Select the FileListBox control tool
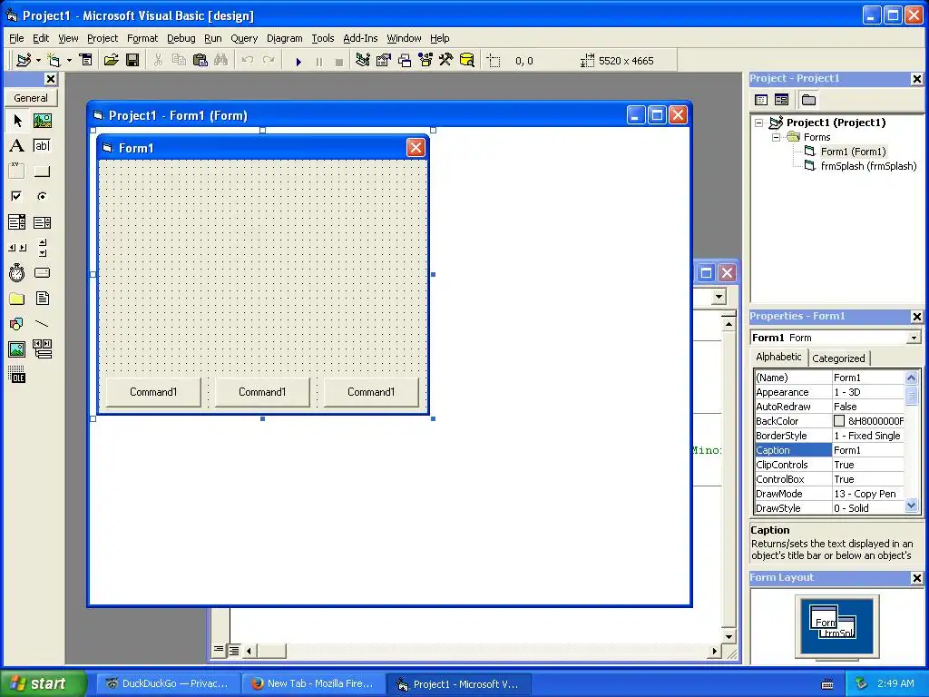The image size is (929, 697). 42,299
